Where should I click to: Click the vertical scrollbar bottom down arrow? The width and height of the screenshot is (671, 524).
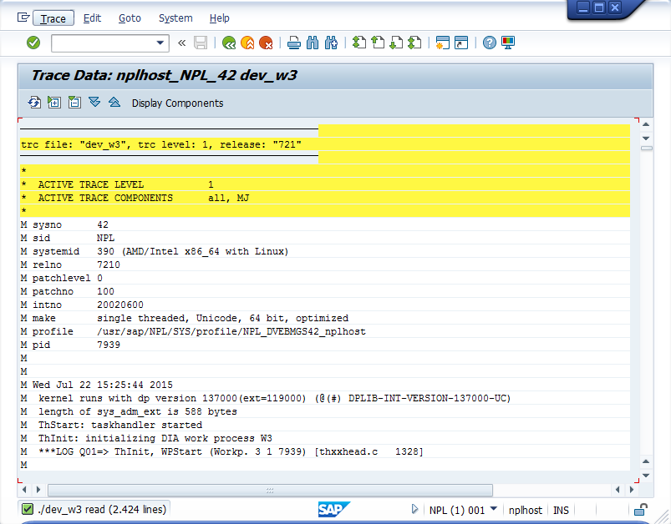tap(646, 476)
